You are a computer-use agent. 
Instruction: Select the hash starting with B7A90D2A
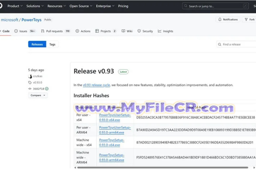point(196,130)
